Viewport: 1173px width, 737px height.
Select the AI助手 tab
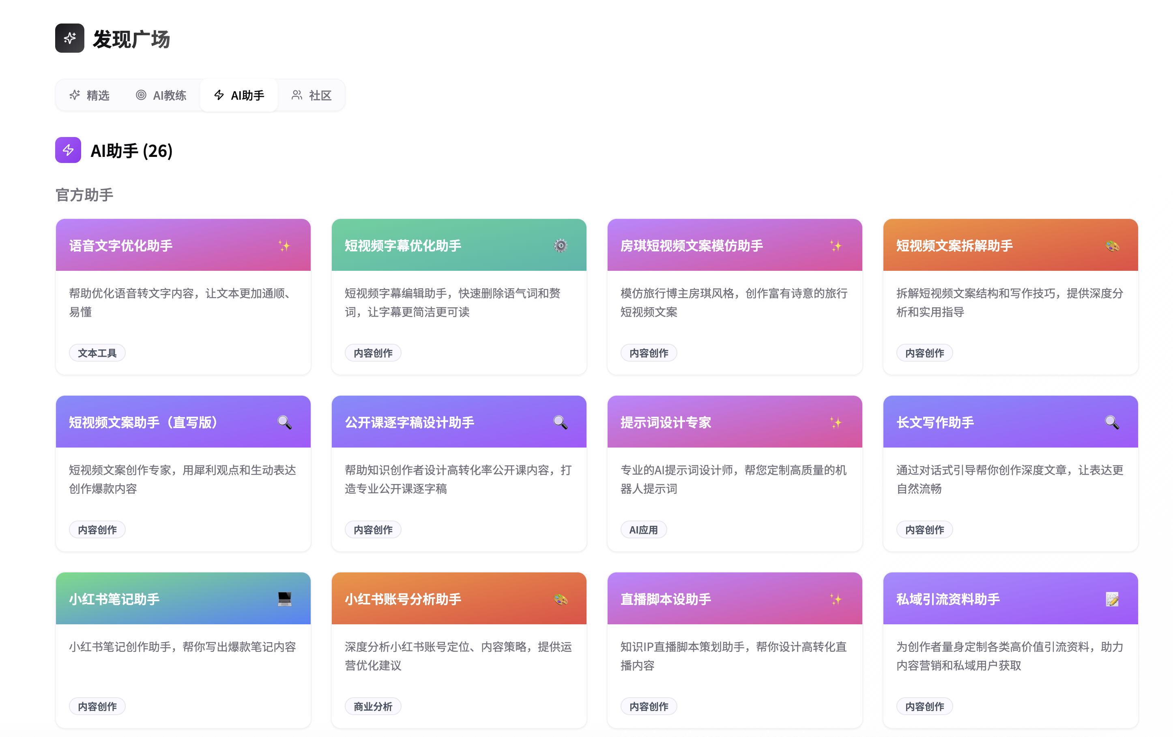(239, 95)
